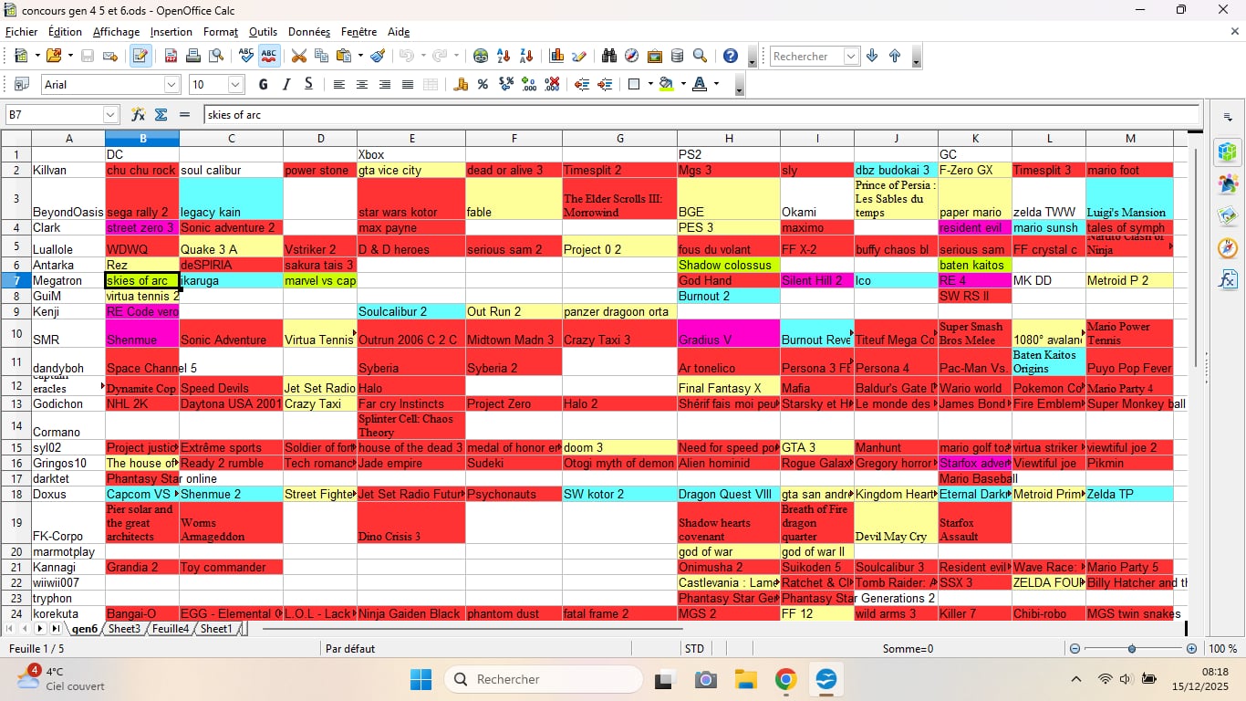Image resolution: width=1246 pixels, height=701 pixels.
Task: Toggle underline formatting
Action: point(309,84)
